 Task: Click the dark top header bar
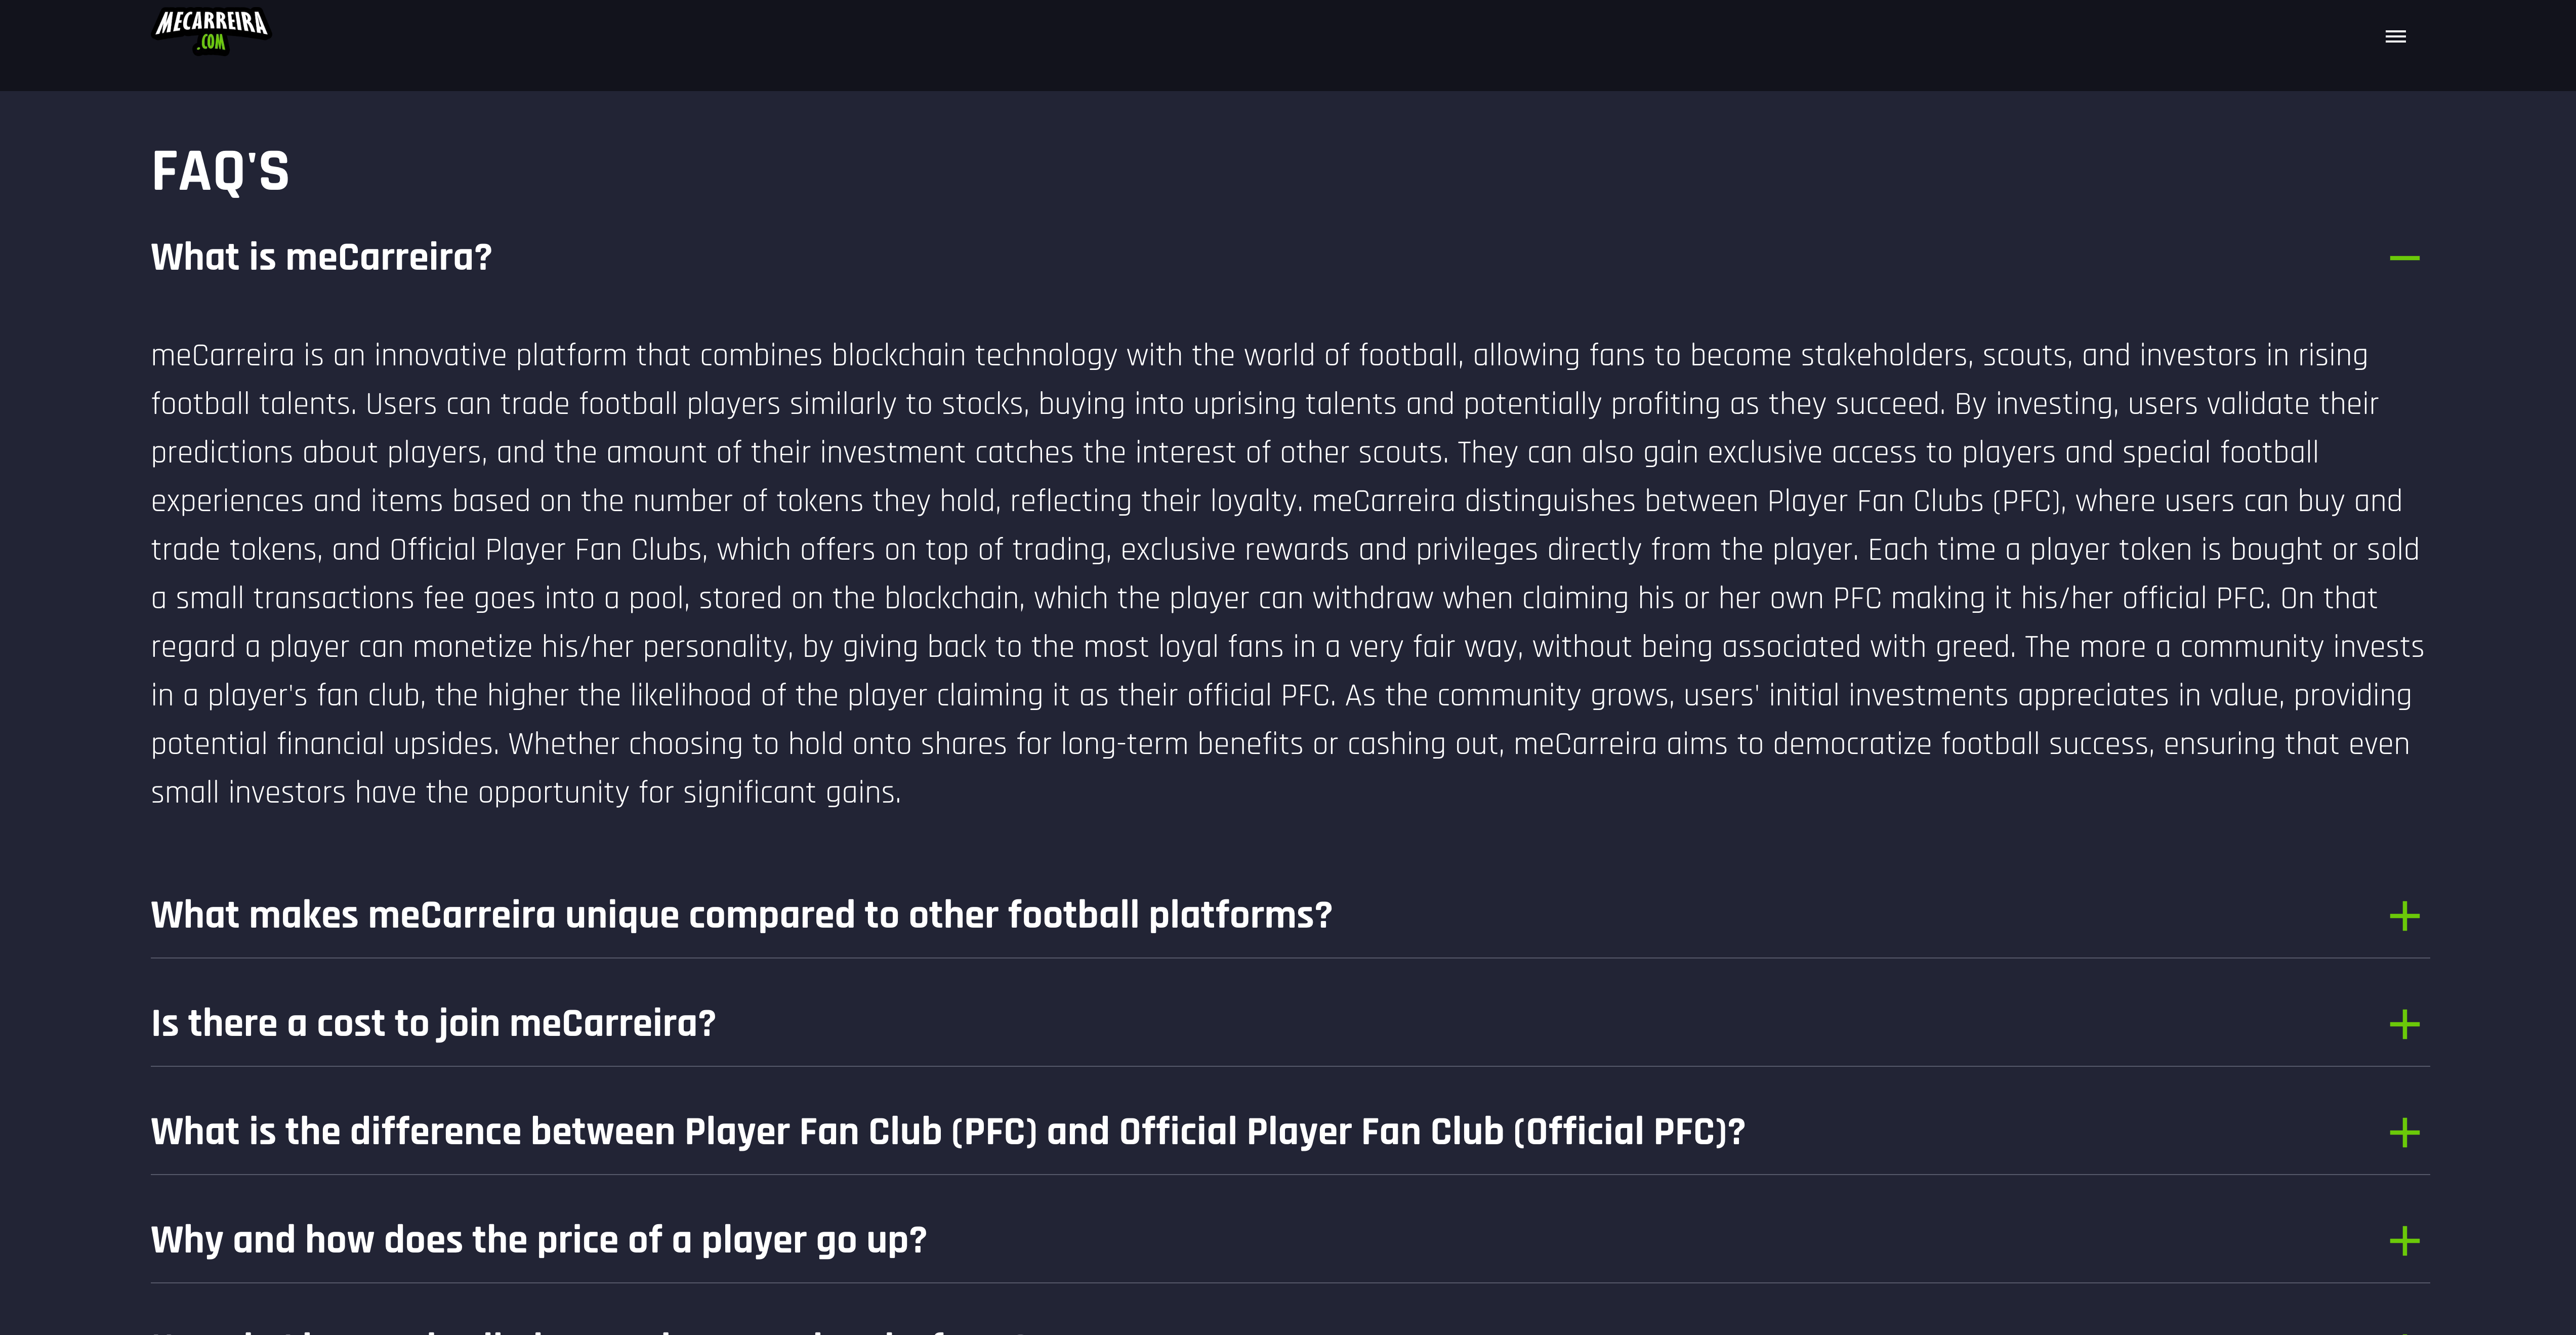tap(1288, 45)
